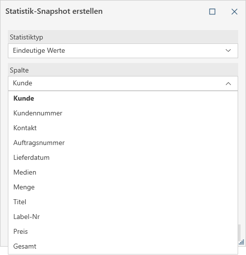Choose Titel in the dropdown list

click(123, 202)
